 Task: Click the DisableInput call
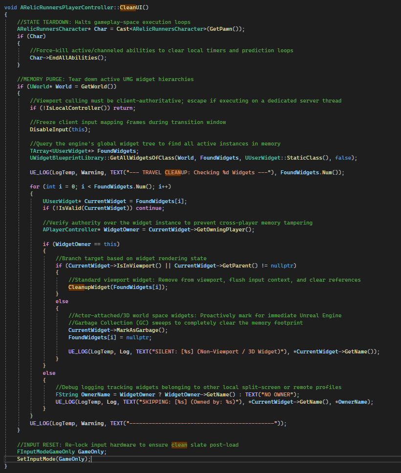pos(60,129)
